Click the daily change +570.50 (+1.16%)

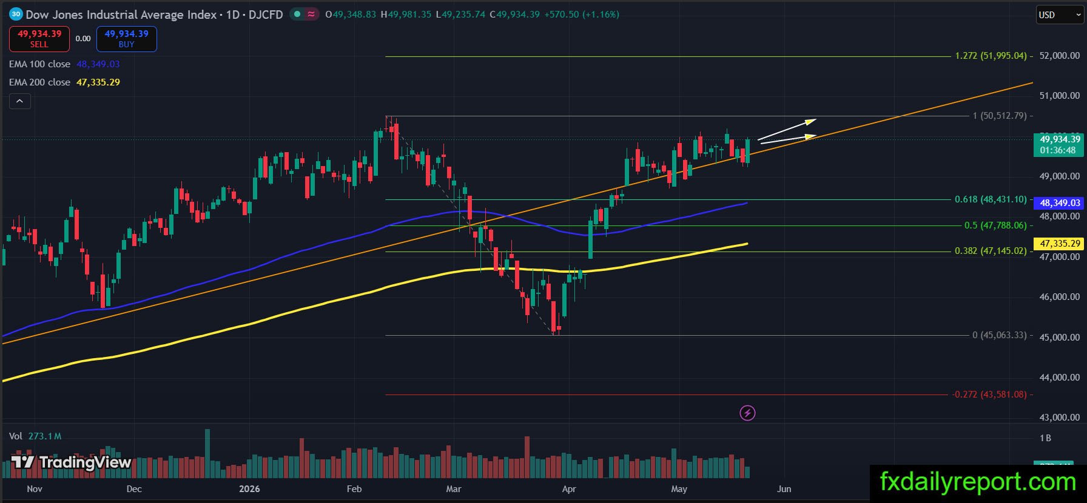581,15
